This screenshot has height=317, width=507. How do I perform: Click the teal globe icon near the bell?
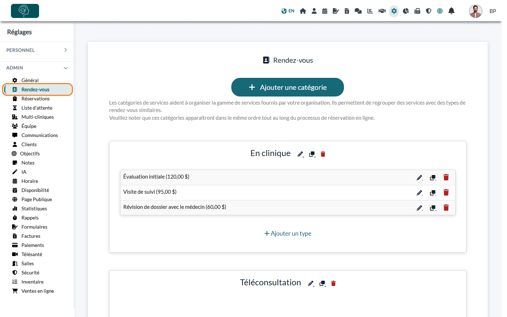click(440, 11)
